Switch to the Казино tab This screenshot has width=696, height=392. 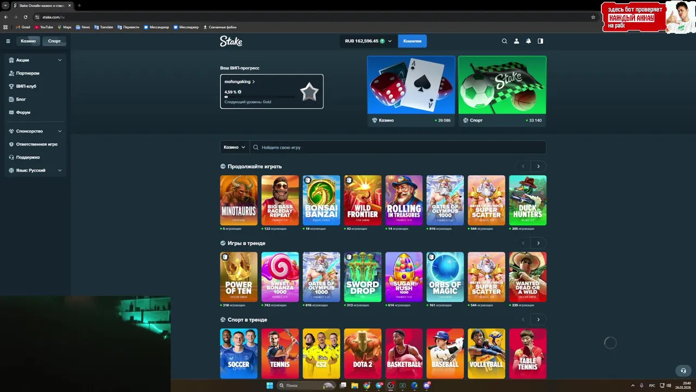28,41
